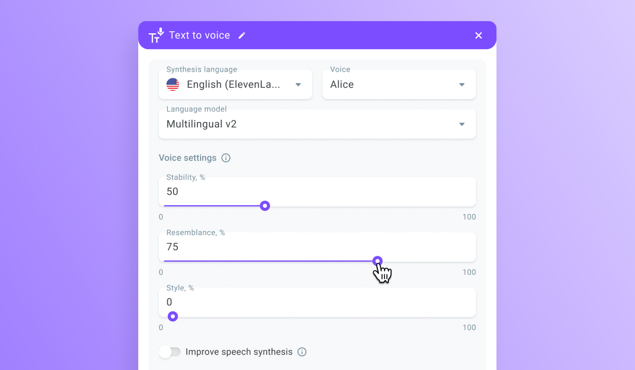Toggle Improve speech synthesis switch
Screen dimensions: 635x370
(x=170, y=352)
